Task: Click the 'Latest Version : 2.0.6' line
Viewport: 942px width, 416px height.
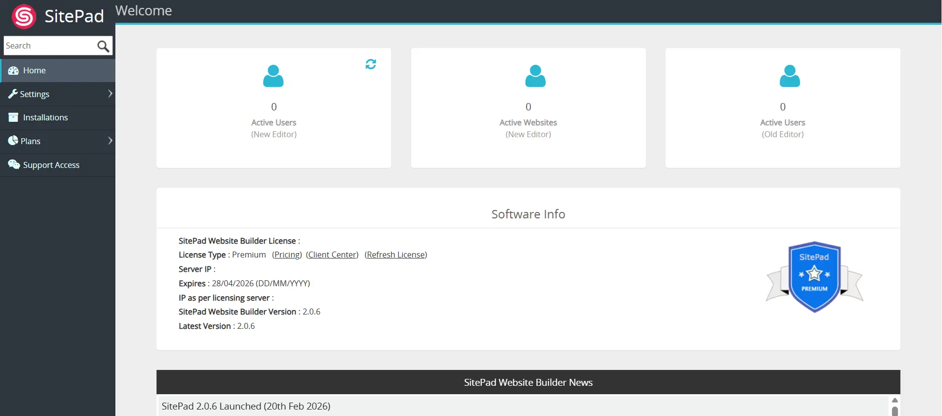Action: 216,326
